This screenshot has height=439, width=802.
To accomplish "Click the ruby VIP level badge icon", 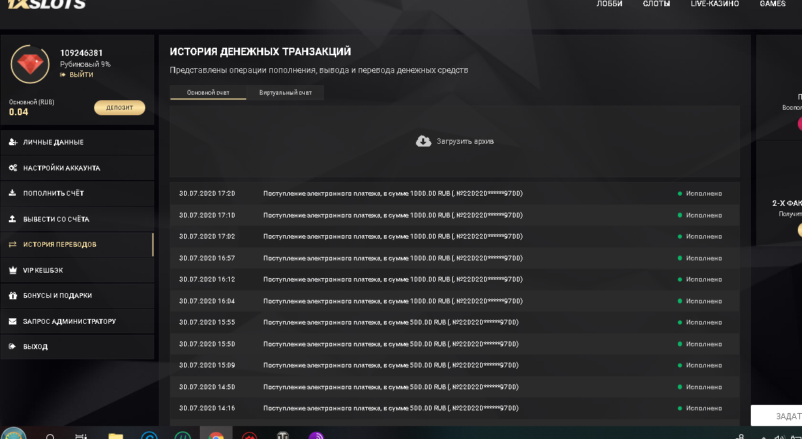I will (30, 64).
